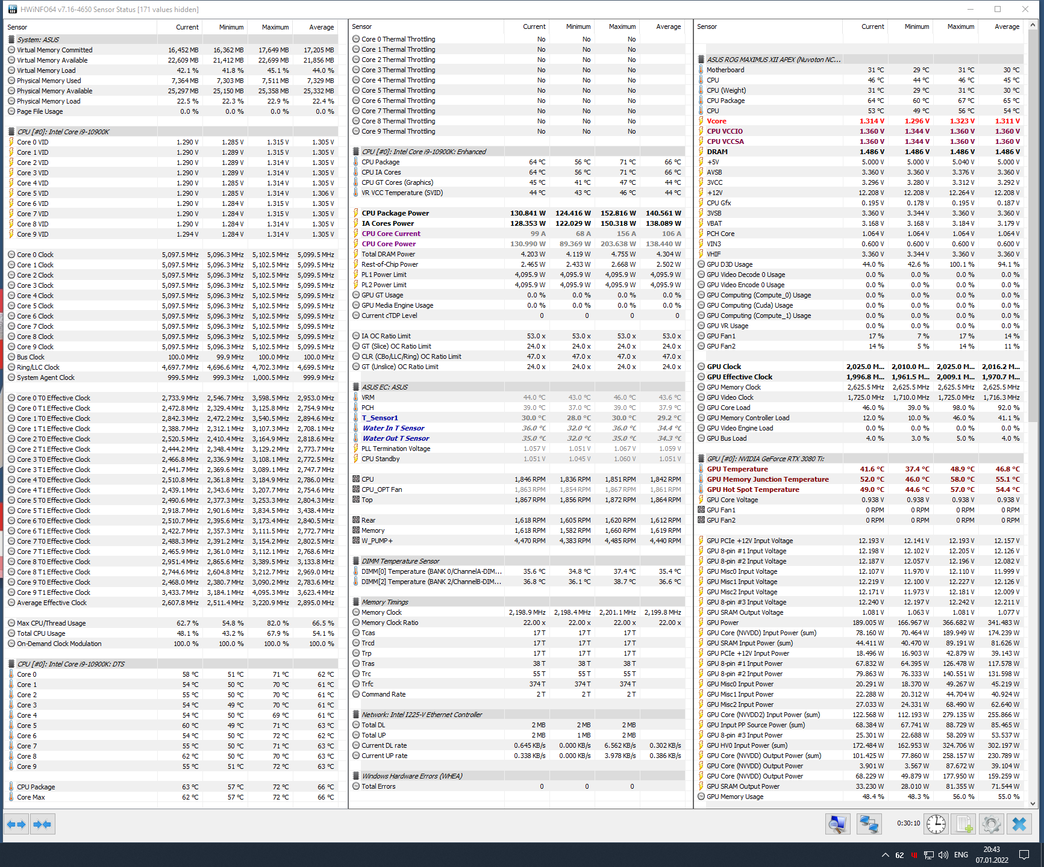Click the Sensor column header in left panel
Viewport: 1044px width, 867px height.
pyautogui.click(x=81, y=27)
